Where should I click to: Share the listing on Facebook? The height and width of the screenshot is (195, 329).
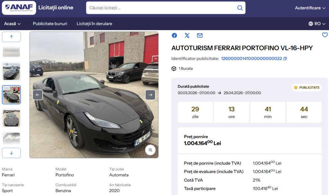pyautogui.click(x=174, y=36)
